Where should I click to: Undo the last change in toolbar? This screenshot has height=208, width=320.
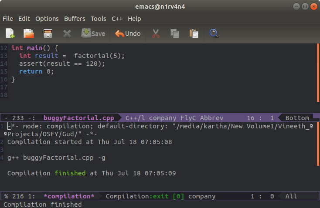128,34
